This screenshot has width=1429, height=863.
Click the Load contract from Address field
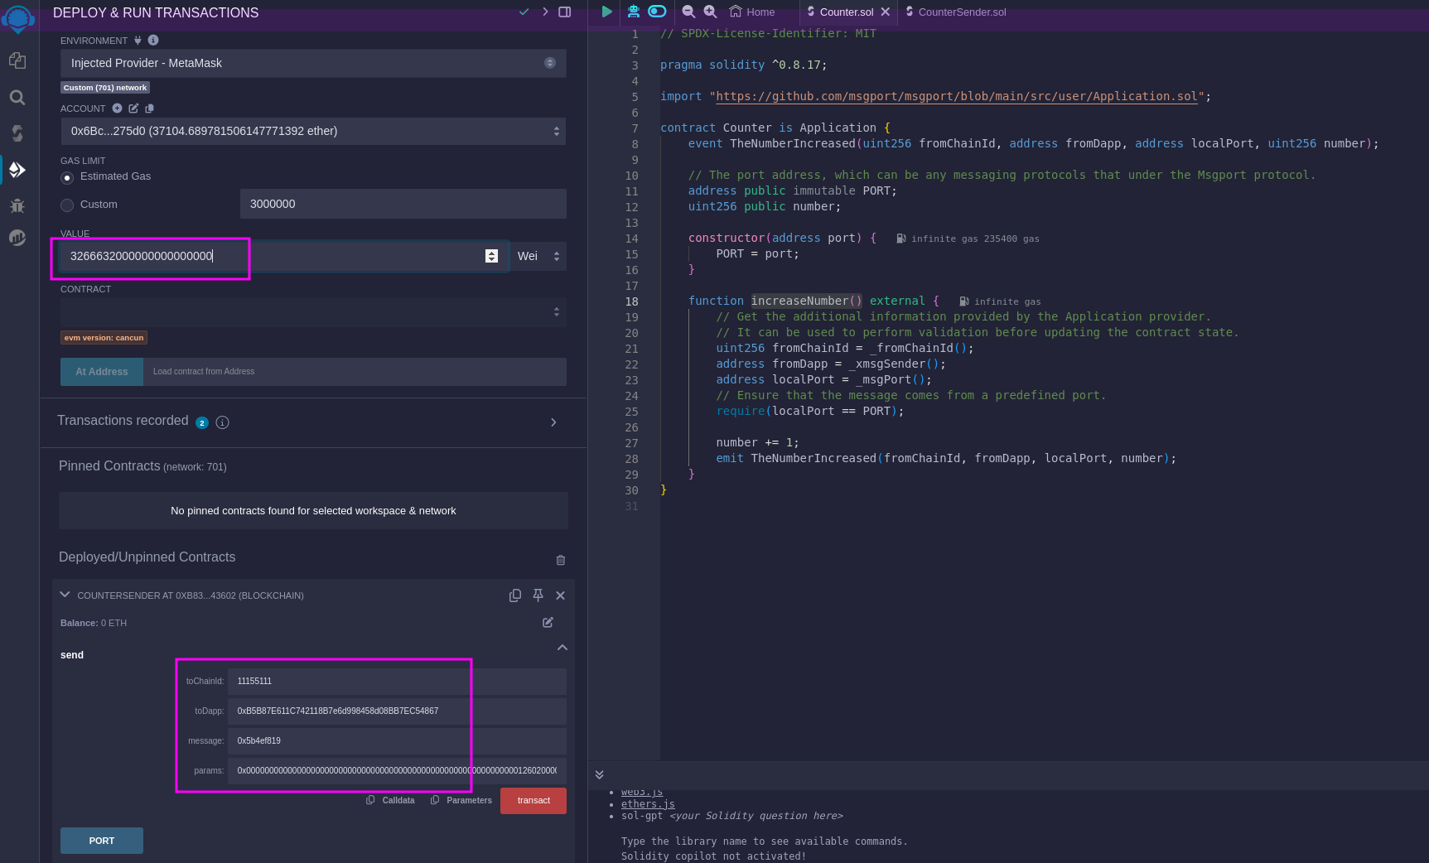355,372
